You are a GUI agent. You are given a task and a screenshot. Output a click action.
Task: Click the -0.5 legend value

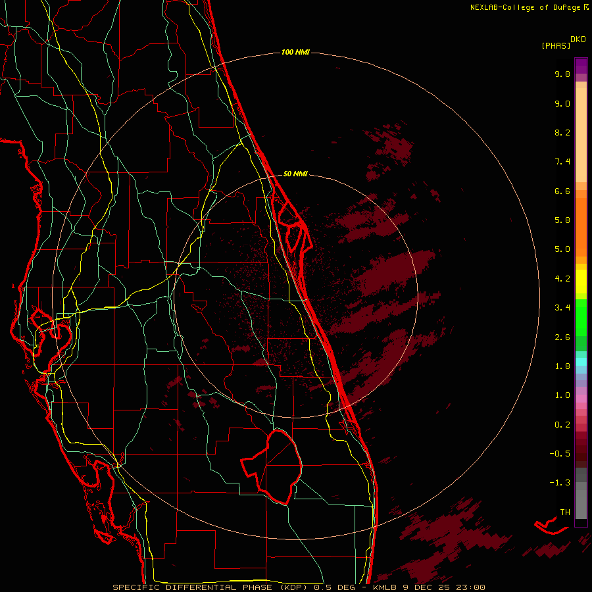point(560,454)
